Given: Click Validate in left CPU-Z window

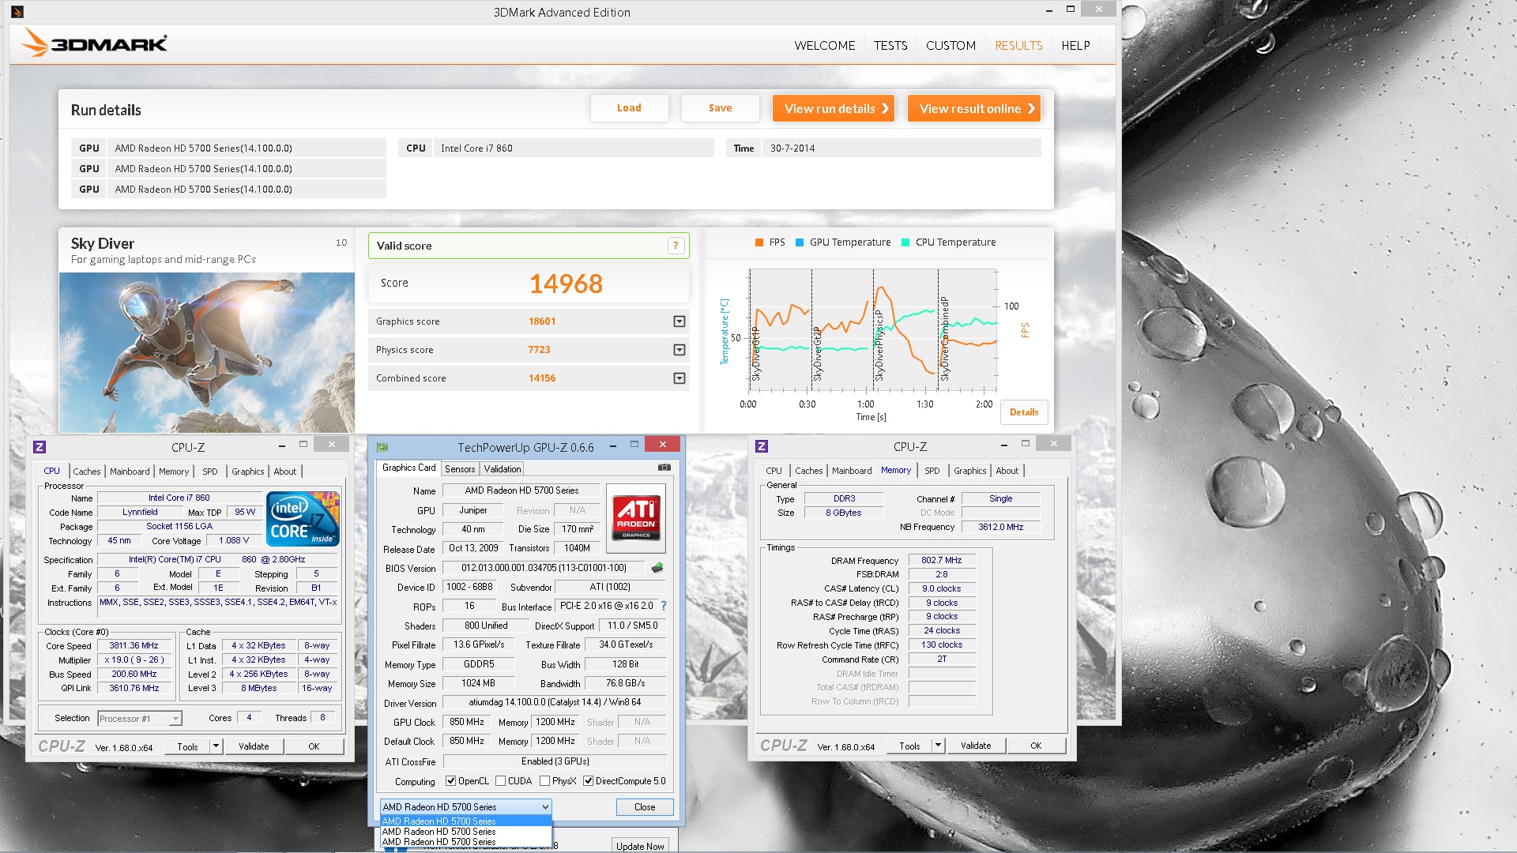Looking at the screenshot, I should [x=254, y=746].
